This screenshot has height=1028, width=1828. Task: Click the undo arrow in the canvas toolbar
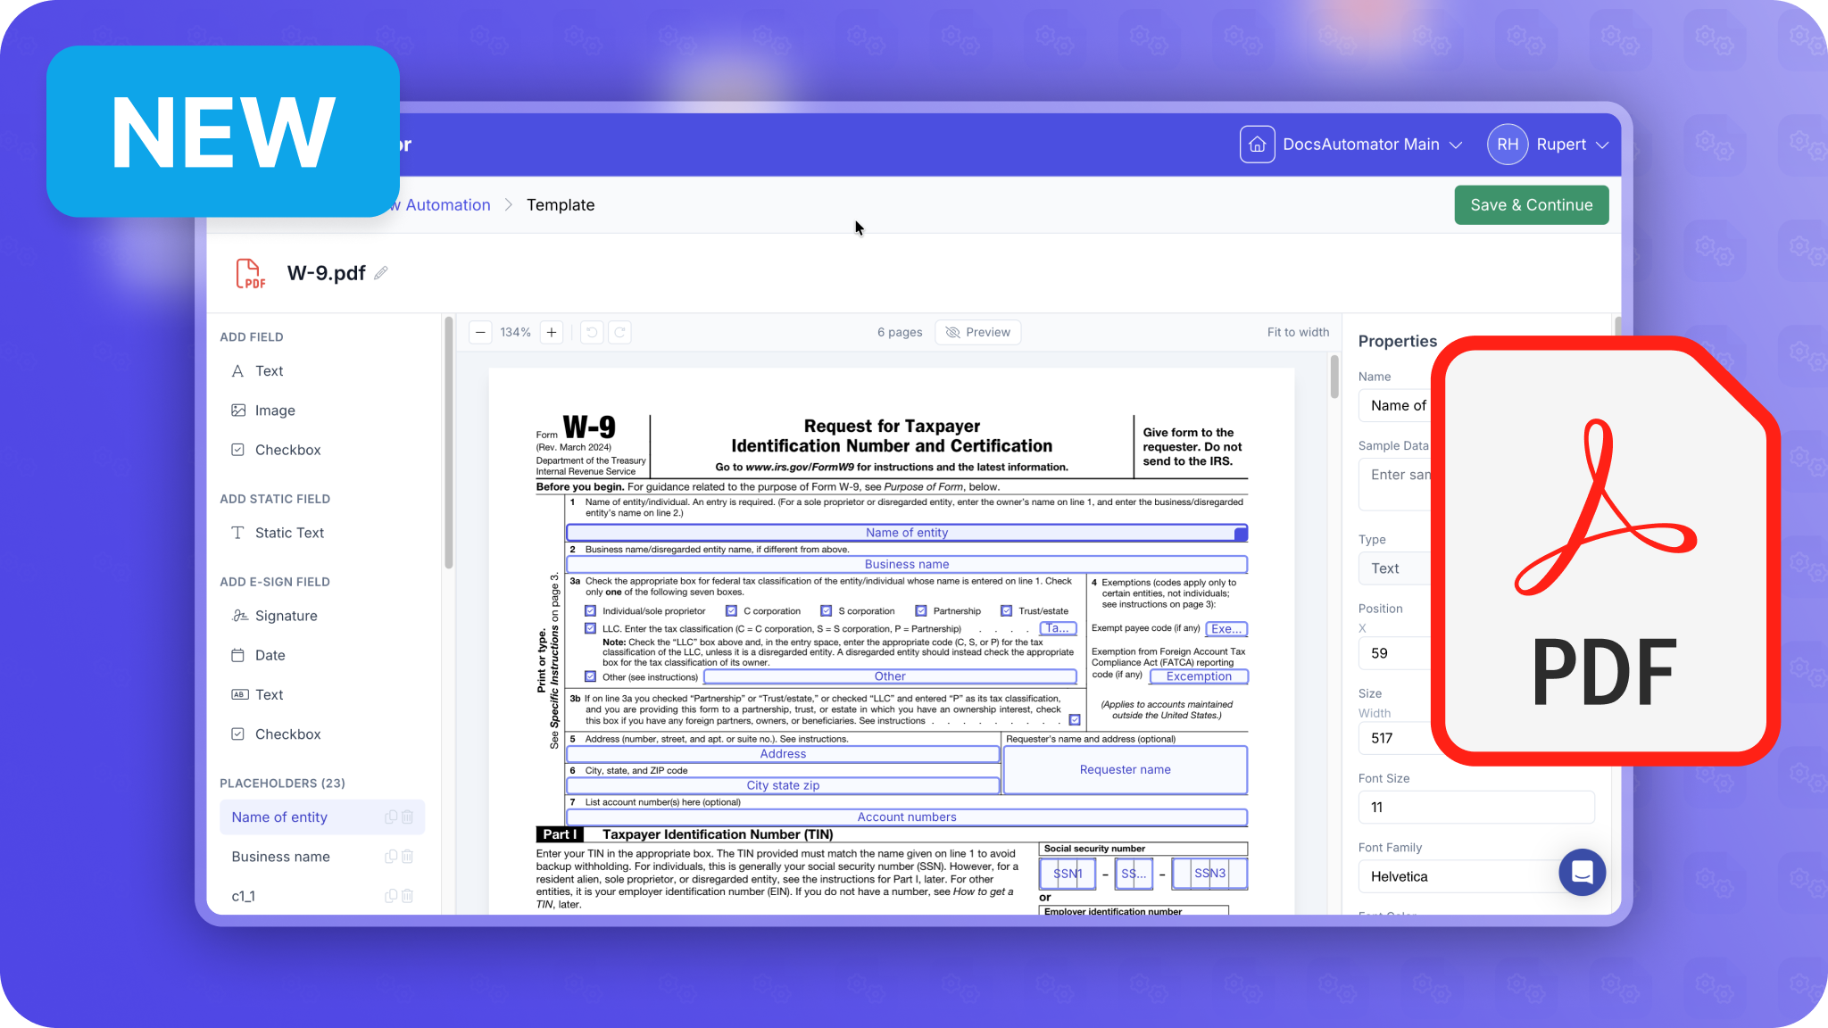(x=591, y=332)
